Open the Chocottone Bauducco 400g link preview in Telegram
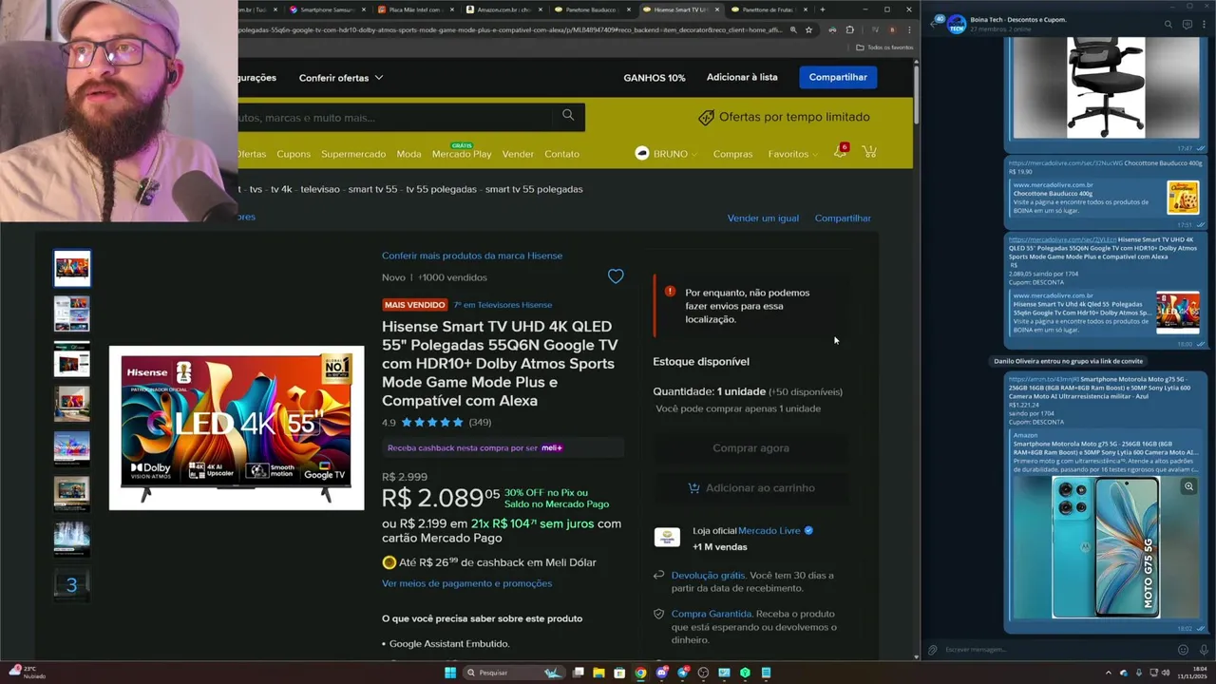 (1106, 197)
